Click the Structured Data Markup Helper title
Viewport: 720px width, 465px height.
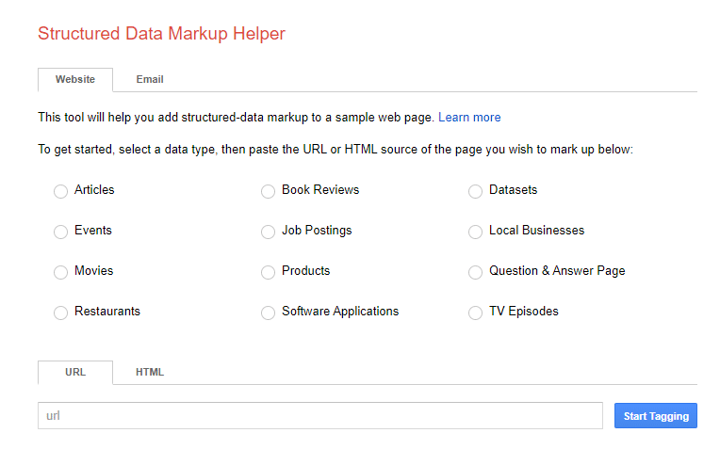click(161, 34)
